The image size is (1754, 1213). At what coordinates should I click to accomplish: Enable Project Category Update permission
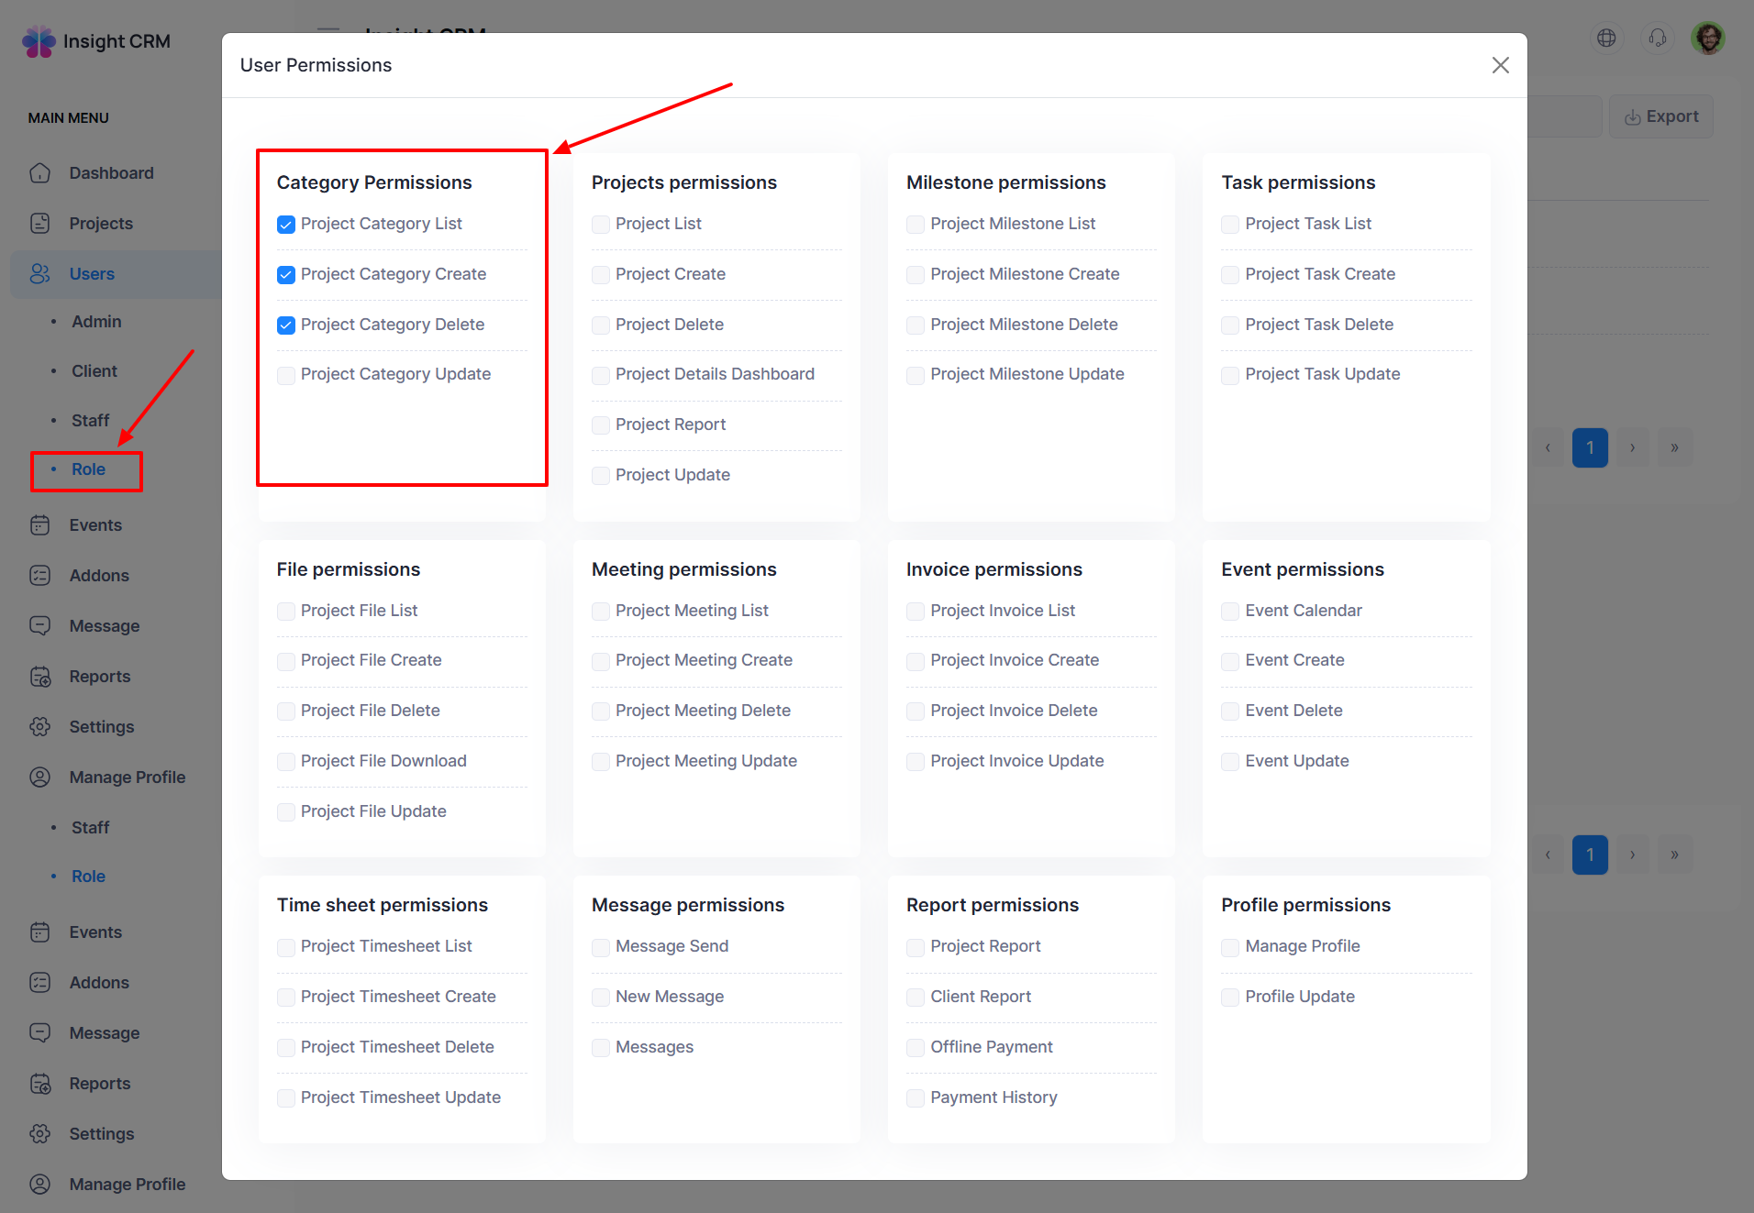click(286, 375)
